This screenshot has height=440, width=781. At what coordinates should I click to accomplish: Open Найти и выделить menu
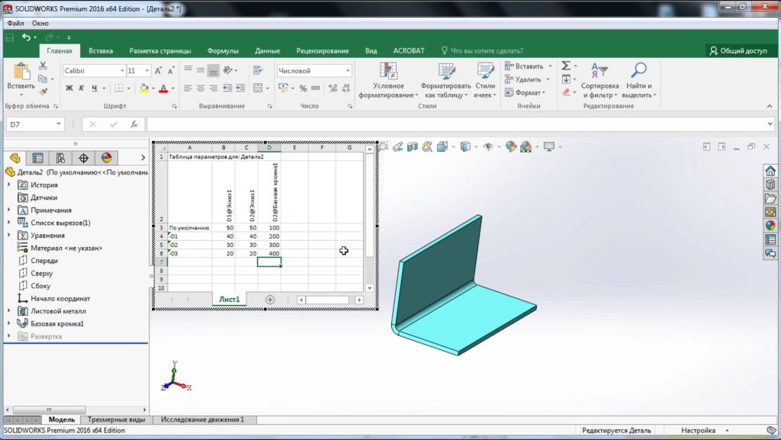click(x=638, y=80)
